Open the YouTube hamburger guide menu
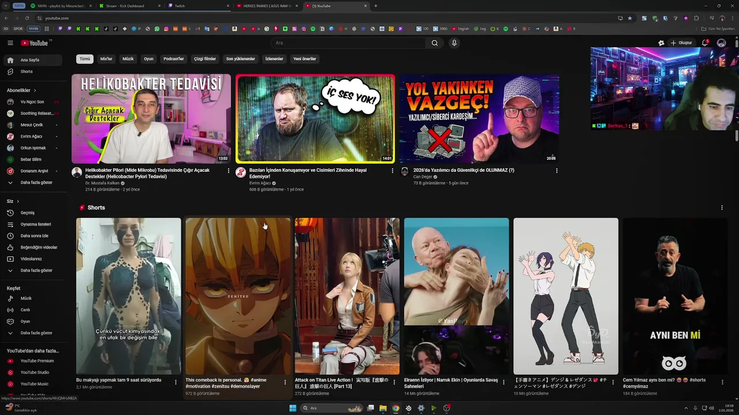The image size is (739, 415). 10,43
